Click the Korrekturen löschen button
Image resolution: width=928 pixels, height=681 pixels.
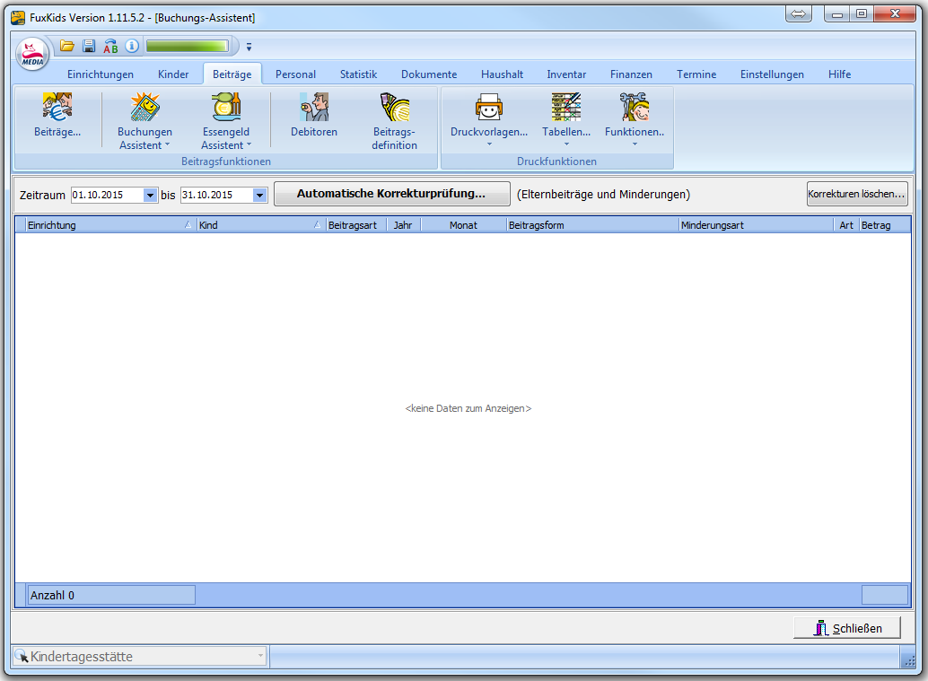tap(857, 194)
